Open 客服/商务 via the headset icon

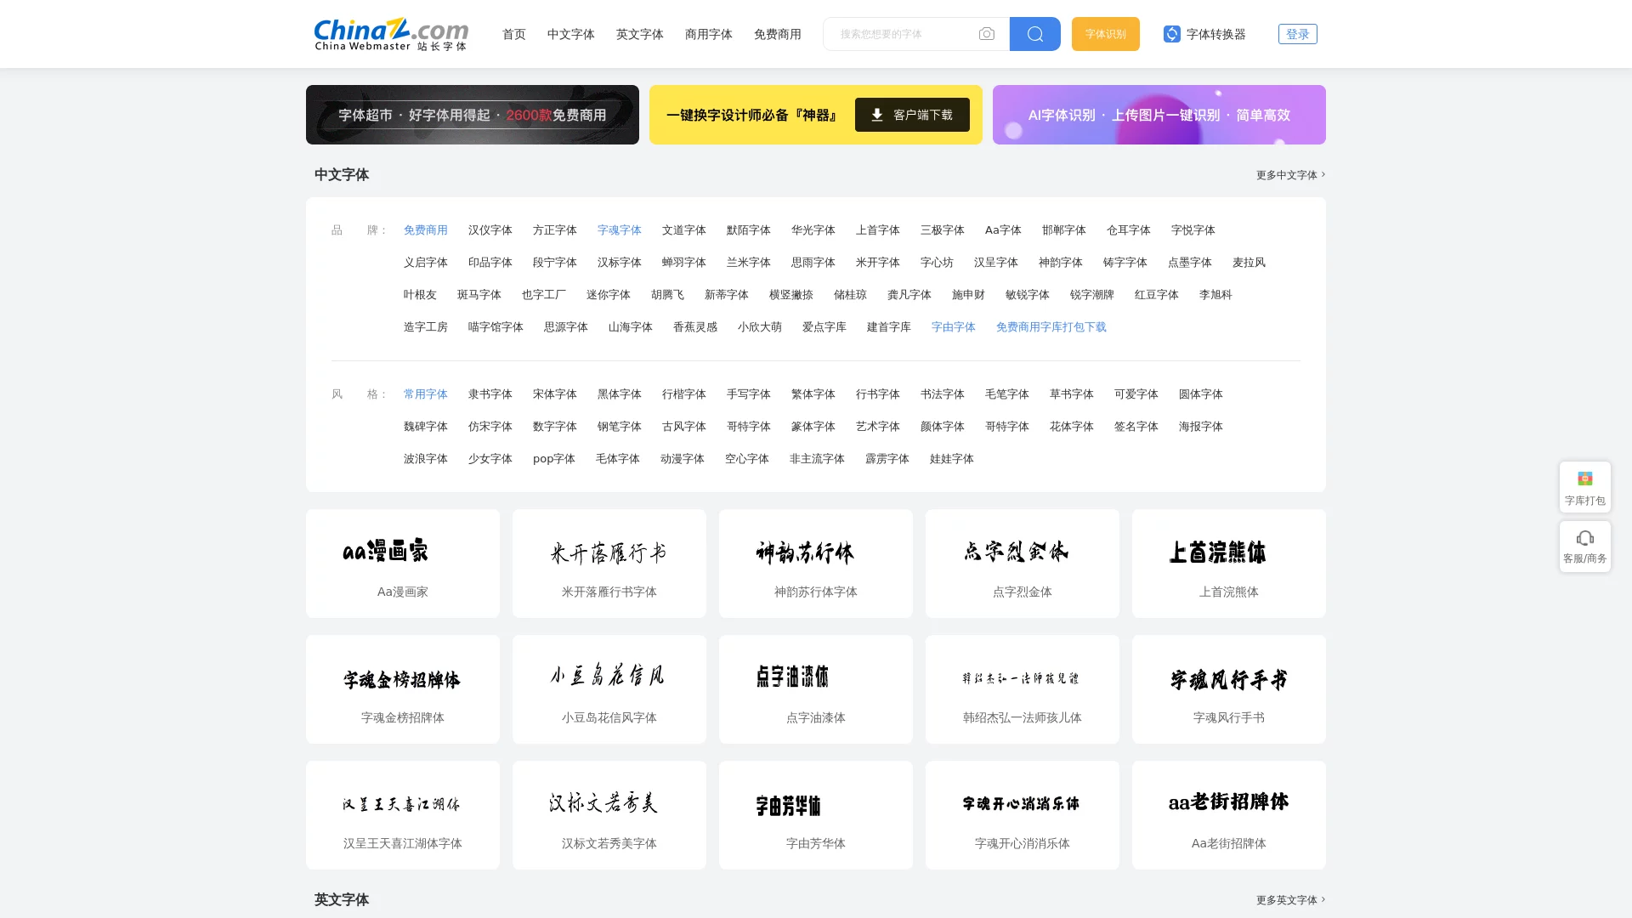(1584, 538)
